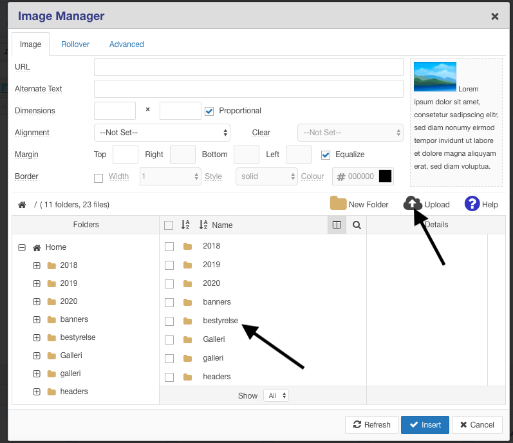This screenshot has height=443, width=513.
Task: Click the Refresh button
Action: coord(371,425)
